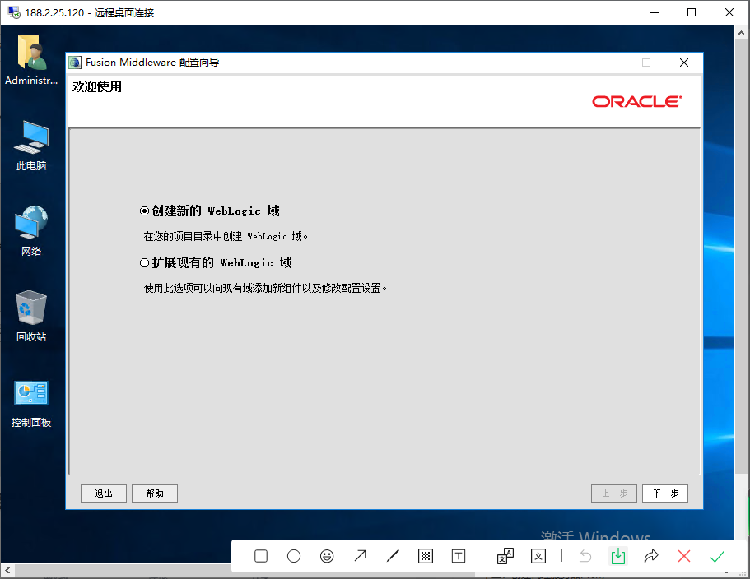Select the 控制面板 desktop icon
Image resolution: width=750 pixels, height=579 pixels.
point(31,404)
